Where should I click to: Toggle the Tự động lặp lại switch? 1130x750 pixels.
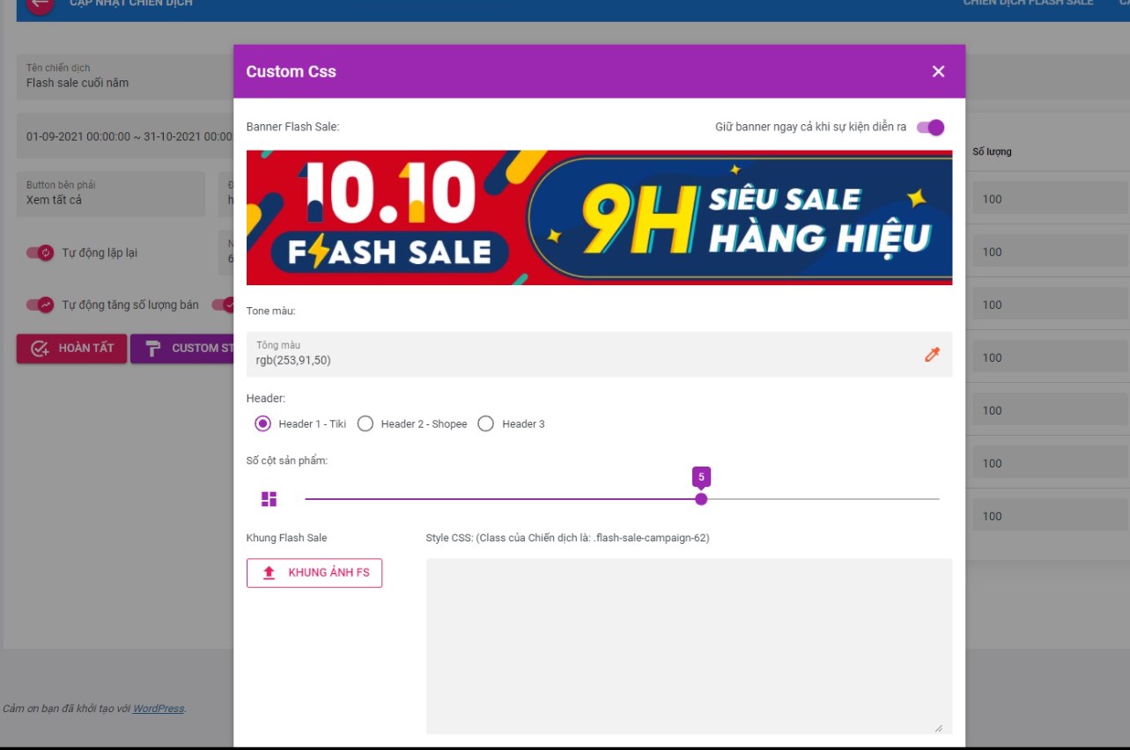click(40, 253)
